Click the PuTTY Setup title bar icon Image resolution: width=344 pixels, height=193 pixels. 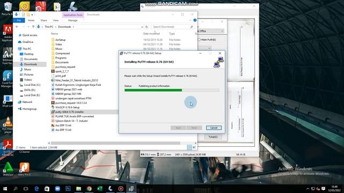(x=121, y=53)
